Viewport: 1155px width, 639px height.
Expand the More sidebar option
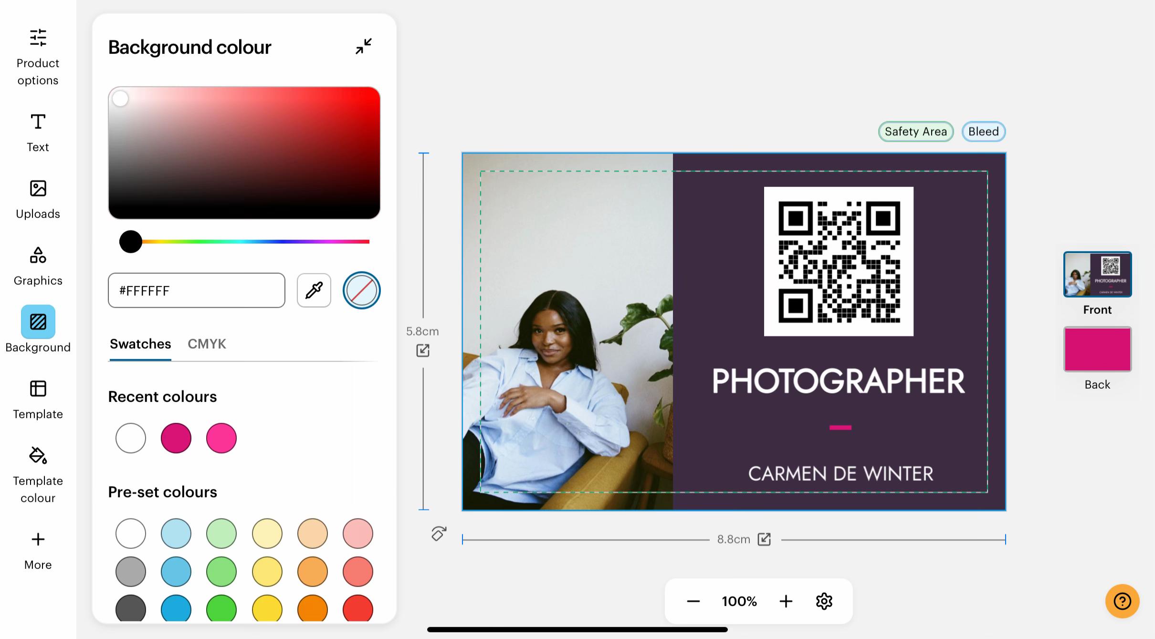pyautogui.click(x=38, y=551)
